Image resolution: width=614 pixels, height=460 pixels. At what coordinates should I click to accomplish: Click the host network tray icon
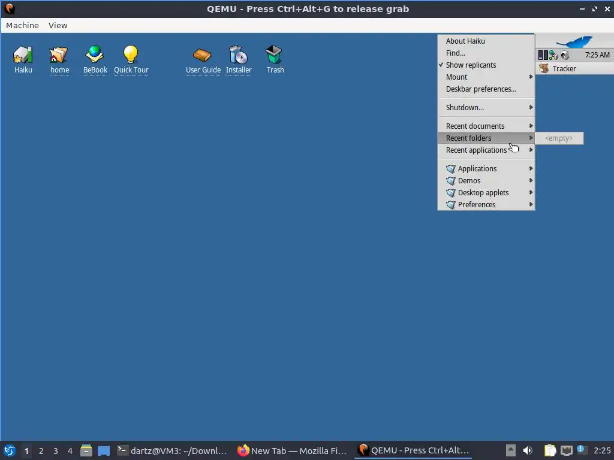[x=566, y=450]
